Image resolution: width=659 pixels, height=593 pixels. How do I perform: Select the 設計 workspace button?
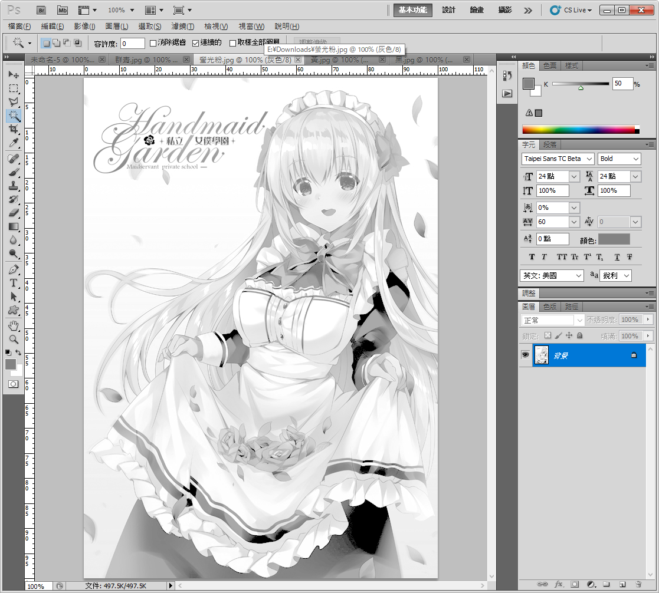(x=448, y=10)
